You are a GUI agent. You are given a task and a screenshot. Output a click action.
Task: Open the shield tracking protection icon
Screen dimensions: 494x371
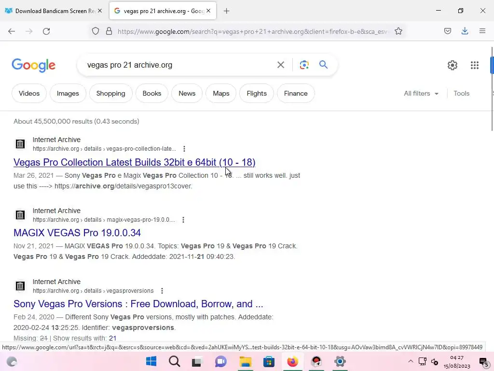(96, 31)
